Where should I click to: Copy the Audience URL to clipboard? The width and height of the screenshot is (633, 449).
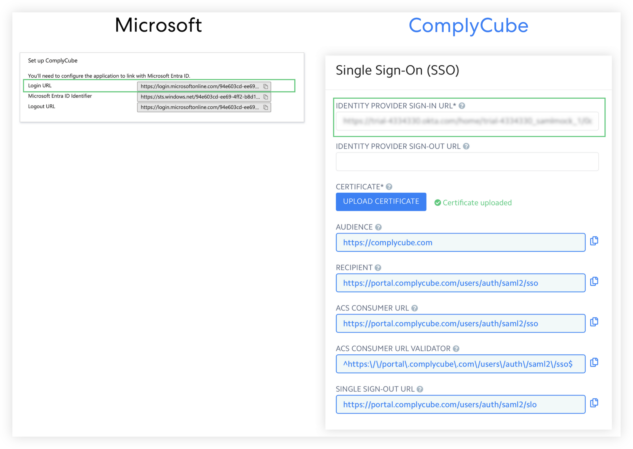coord(594,241)
